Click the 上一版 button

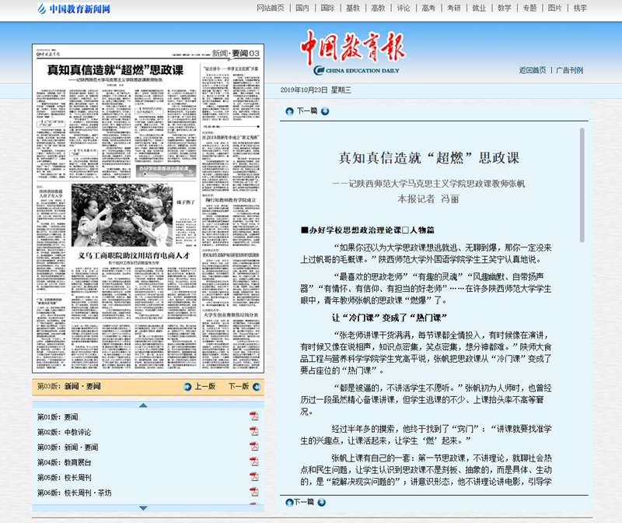pyautogui.click(x=204, y=387)
